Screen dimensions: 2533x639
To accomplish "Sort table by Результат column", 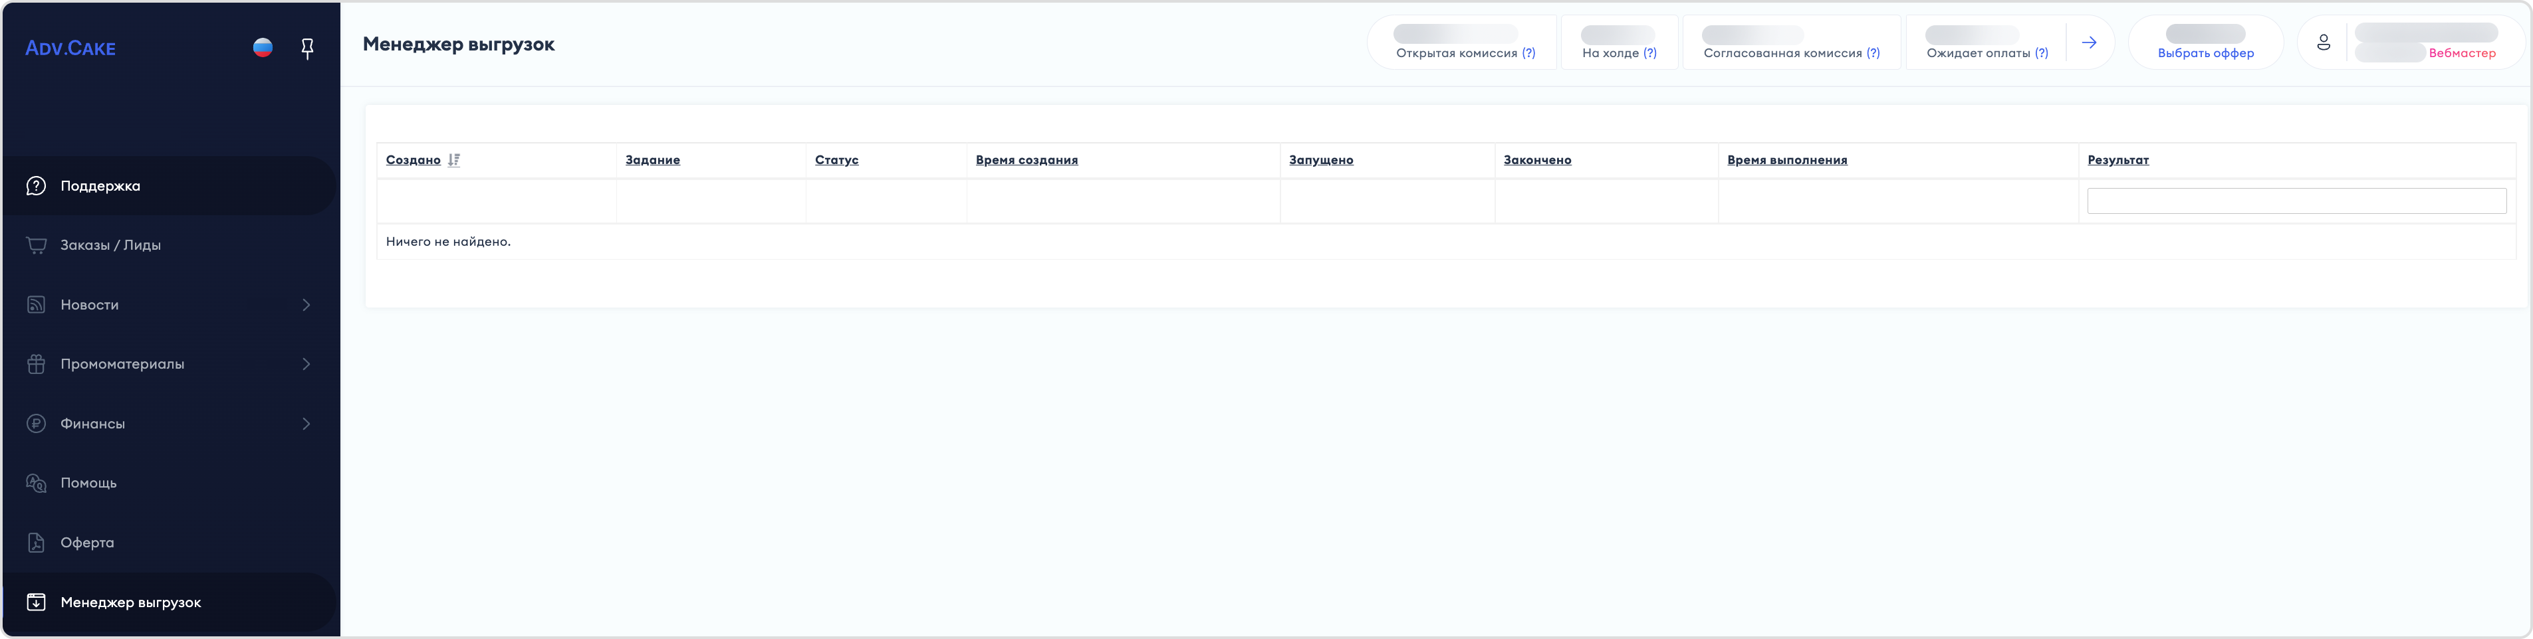I will tap(2118, 160).
